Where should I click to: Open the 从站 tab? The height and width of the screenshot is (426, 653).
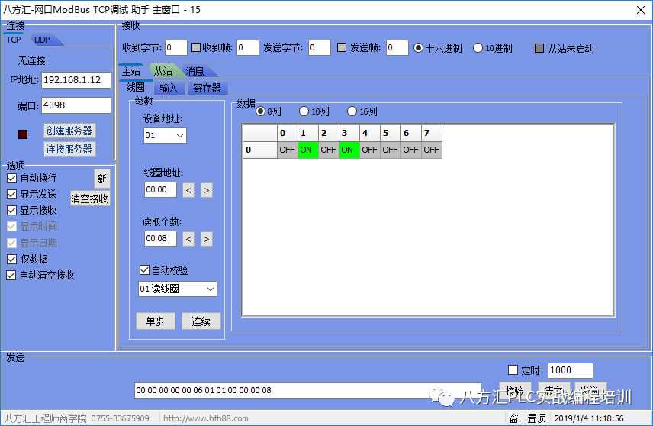pos(162,71)
